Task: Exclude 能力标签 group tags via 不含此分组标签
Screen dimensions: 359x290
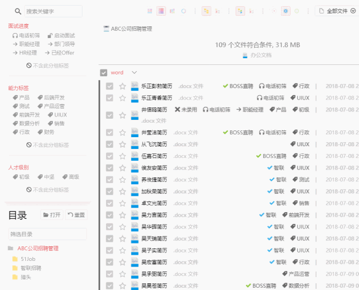Action: coord(48,145)
